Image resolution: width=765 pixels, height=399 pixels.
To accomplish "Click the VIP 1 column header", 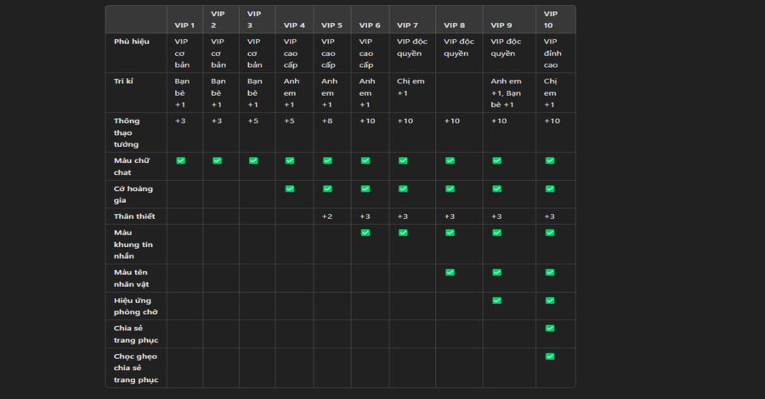I will click(x=184, y=25).
